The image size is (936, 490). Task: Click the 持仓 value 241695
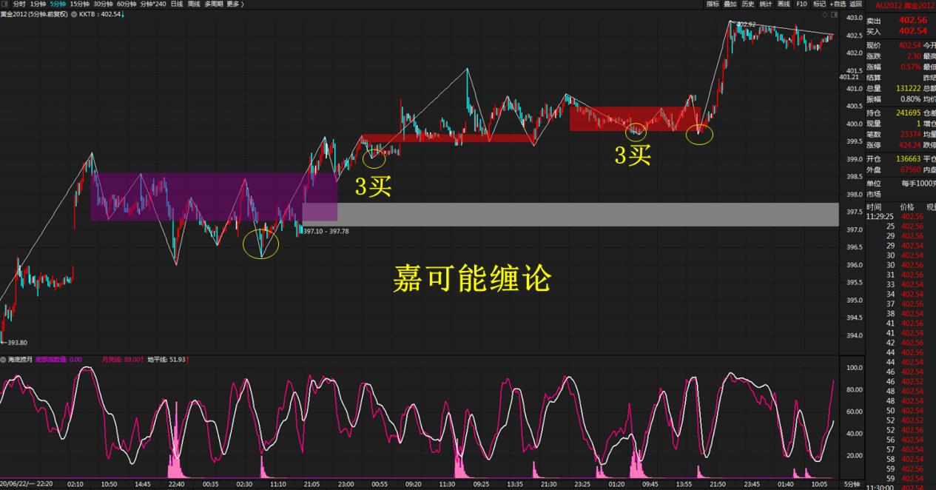(x=909, y=113)
